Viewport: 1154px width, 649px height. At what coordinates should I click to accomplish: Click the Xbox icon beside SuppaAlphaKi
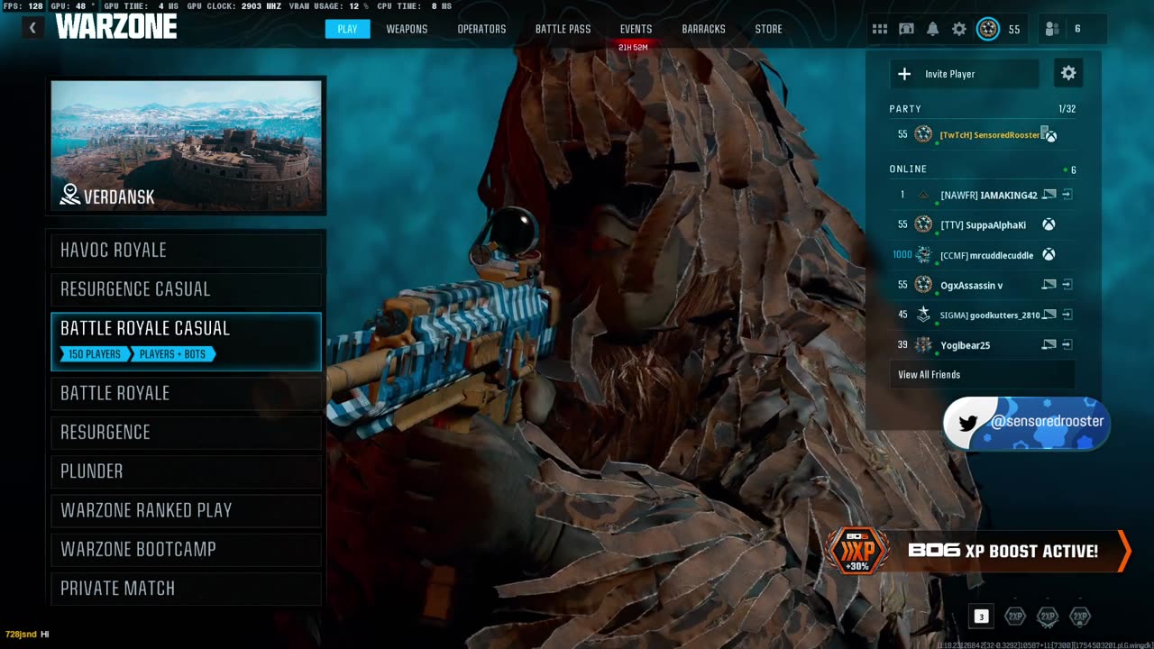(1049, 224)
